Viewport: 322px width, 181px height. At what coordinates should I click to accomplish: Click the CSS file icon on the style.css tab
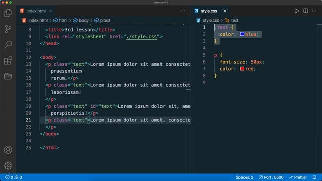click(196, 11)
